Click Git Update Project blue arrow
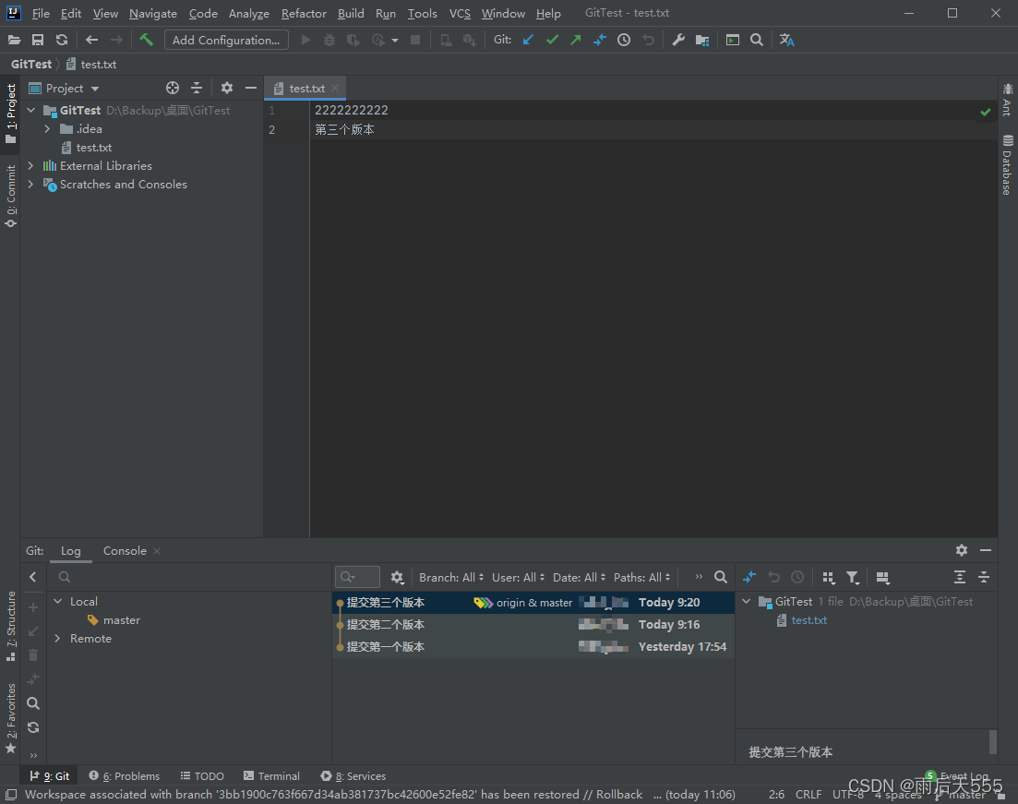Image resolution: width=1018 pixels, height=804 pixels. point(528,41)
